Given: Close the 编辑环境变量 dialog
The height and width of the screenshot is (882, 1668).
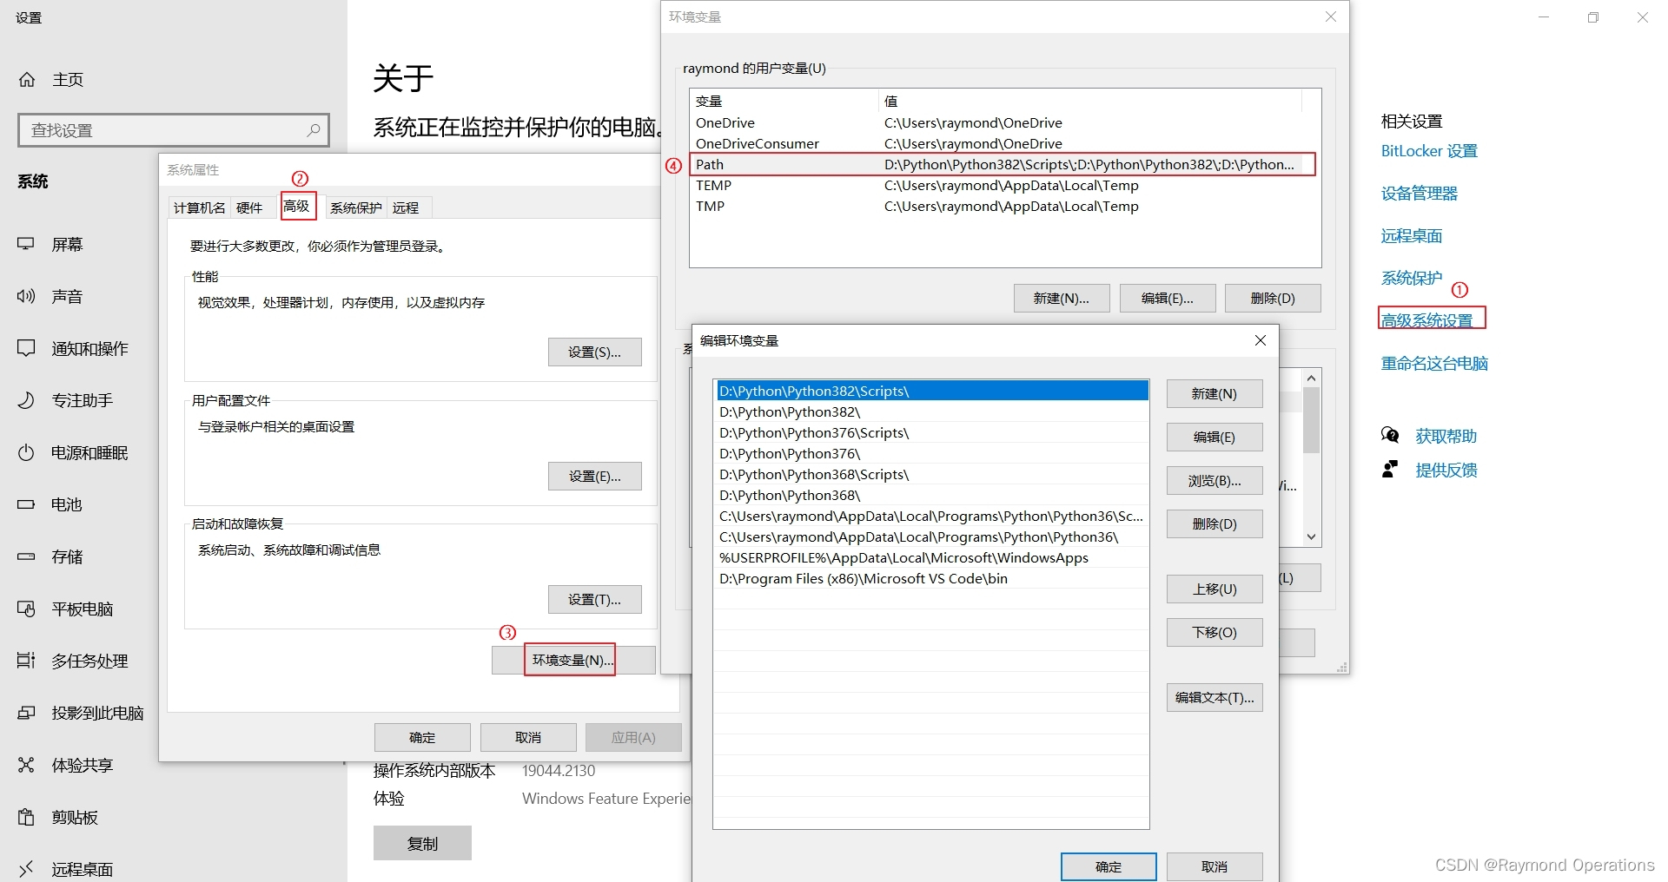Looking at the screenshot, I should (x=1261, y=340).
